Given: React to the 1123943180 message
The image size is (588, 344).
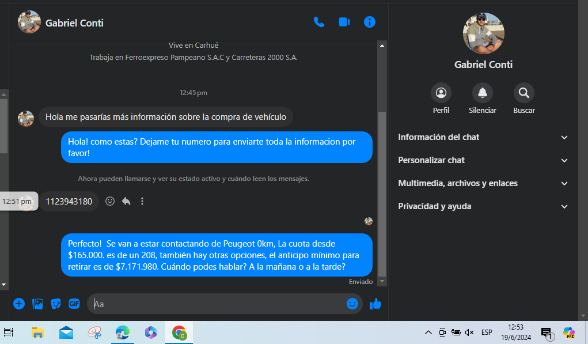Looking at the screenshot, I should (110, 201).
